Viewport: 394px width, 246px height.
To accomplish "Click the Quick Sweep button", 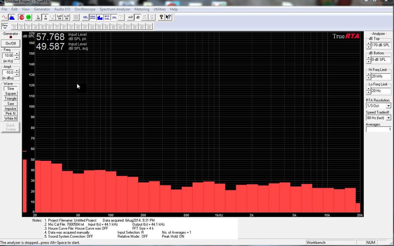I will click(11, 127).
